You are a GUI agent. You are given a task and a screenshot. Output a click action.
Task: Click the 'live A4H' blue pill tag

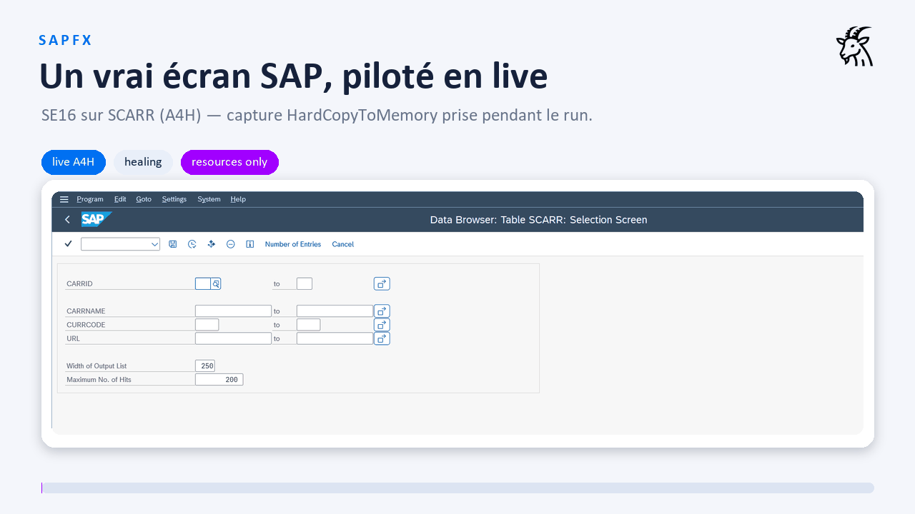click(x=74, y=162)
